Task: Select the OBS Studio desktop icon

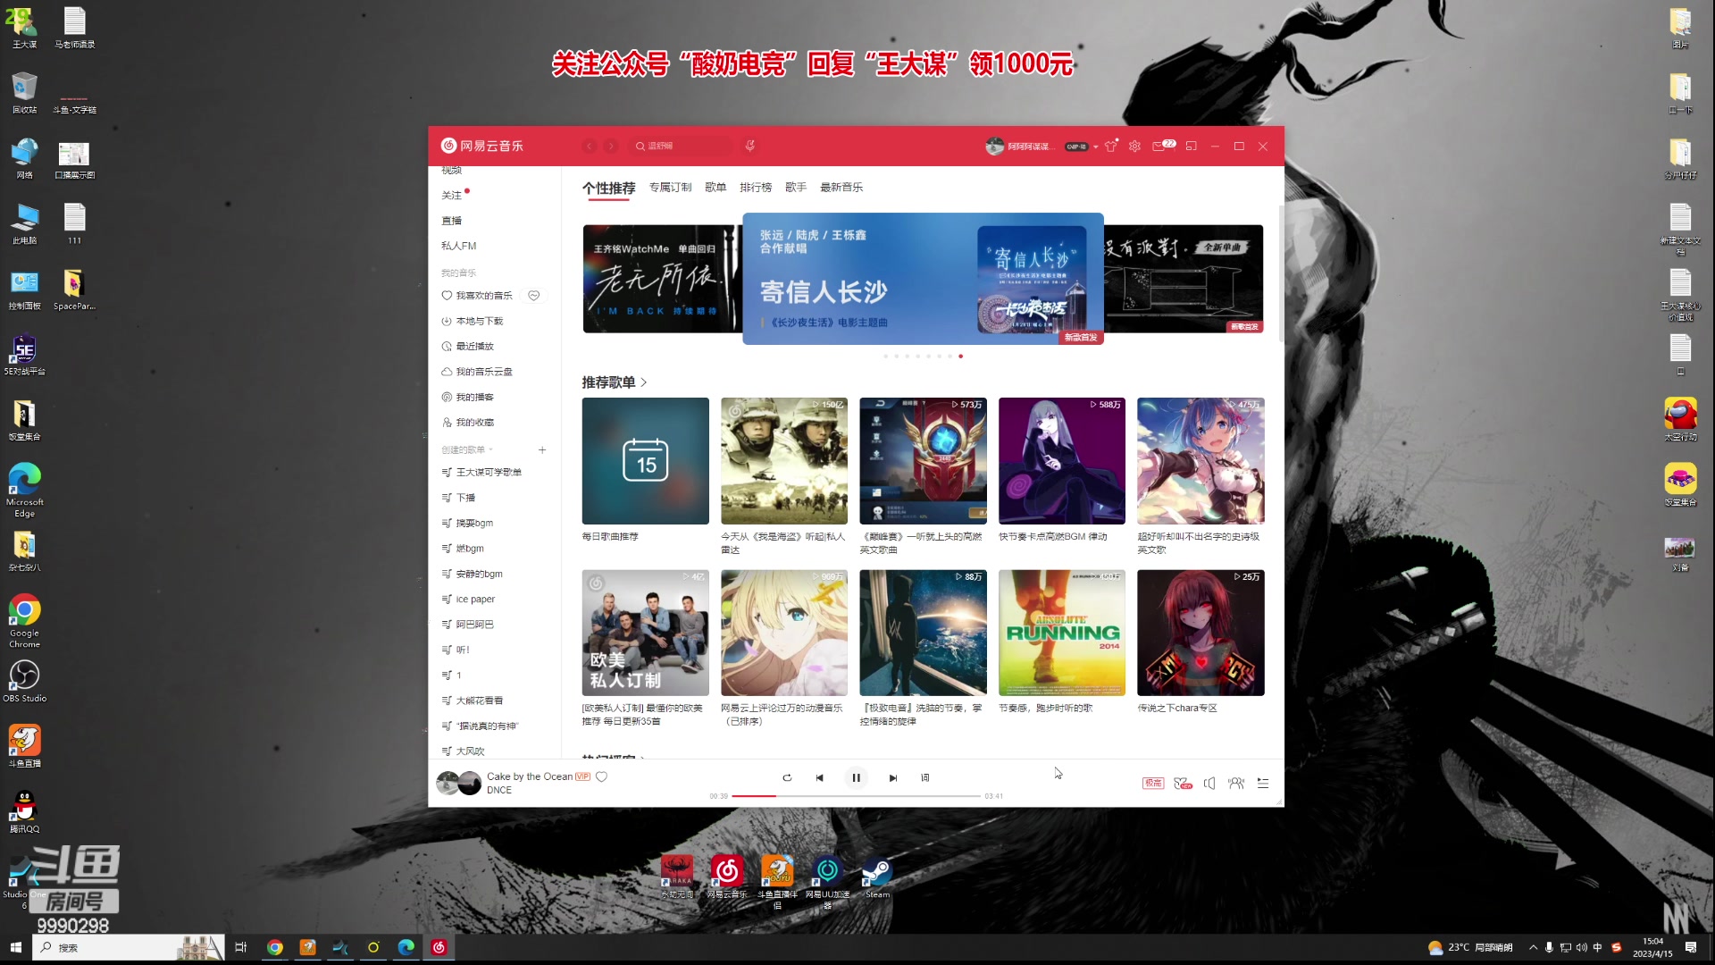Action: [24, 681]
